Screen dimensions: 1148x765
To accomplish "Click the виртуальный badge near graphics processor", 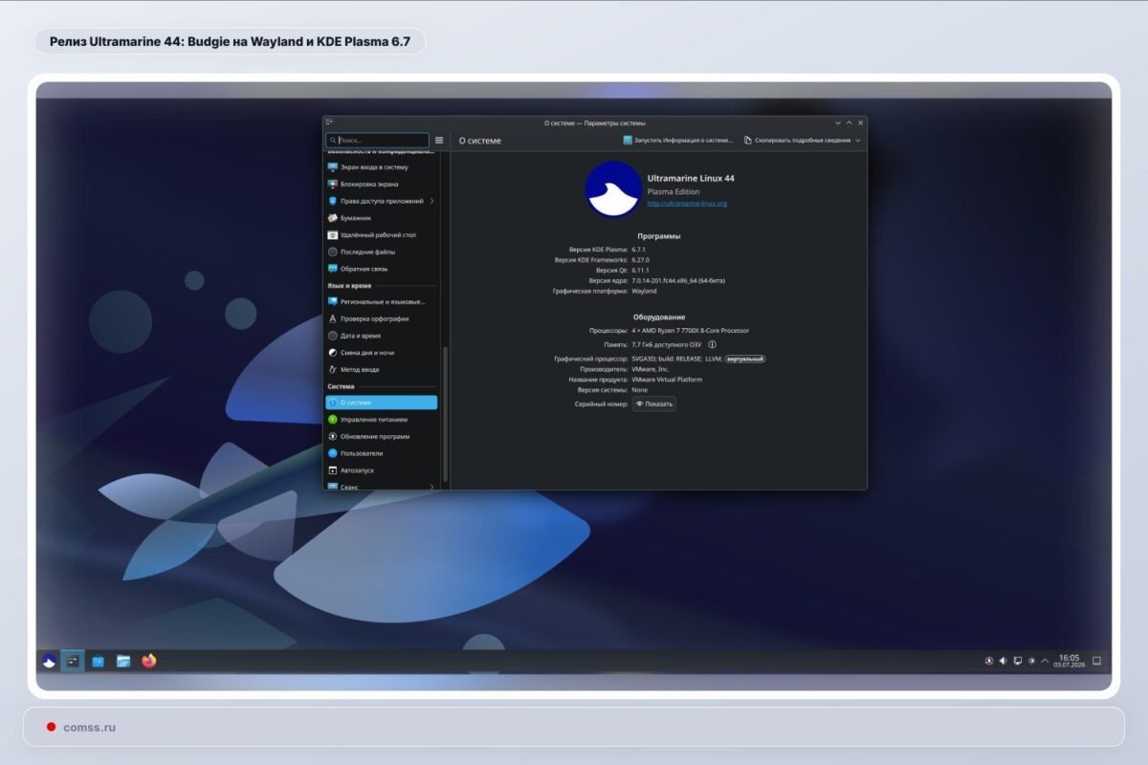I will click(x=745, y=359).
